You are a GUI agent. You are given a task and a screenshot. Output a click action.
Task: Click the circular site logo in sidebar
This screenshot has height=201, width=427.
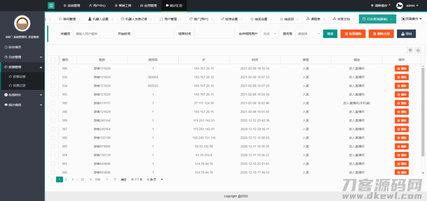[22, 23]
